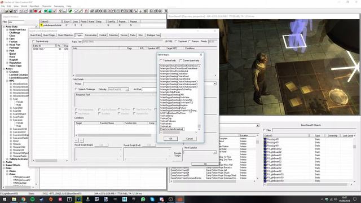Image resolution: width=361 pixels, height=203 pixels.
Task: Click the << conditions arrow button
Action: coord(77,140)
